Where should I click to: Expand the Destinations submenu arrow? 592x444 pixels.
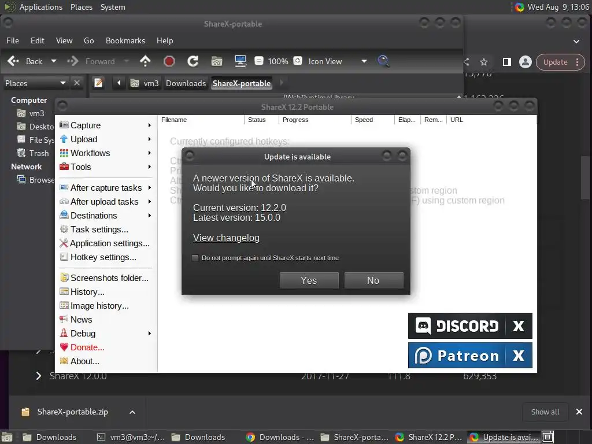(x=150, y=216)
